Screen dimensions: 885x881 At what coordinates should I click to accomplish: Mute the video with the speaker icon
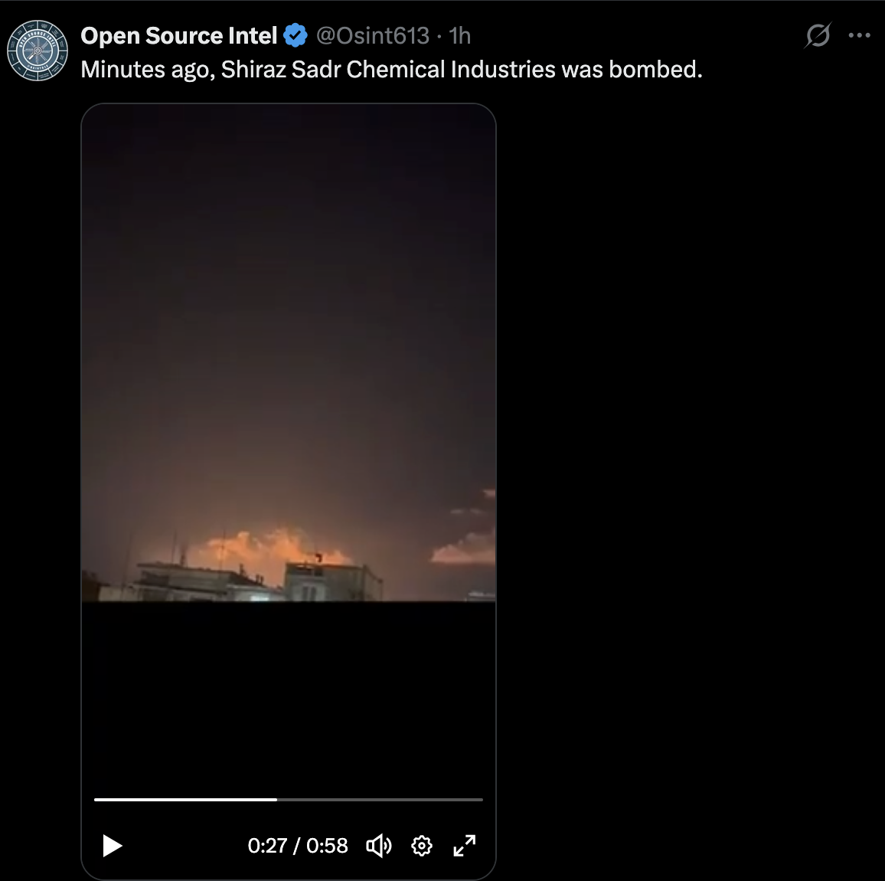pos(379,846)
